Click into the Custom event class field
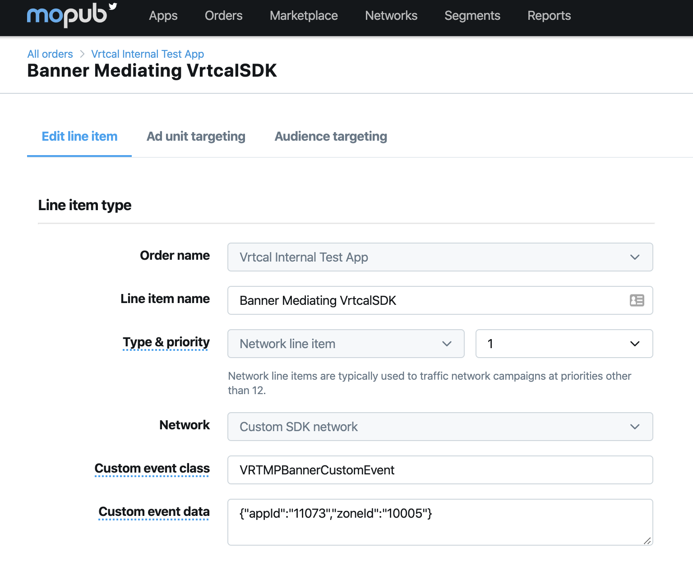The width and height of the screenshot is (693, 570). [x=440, y=470]
